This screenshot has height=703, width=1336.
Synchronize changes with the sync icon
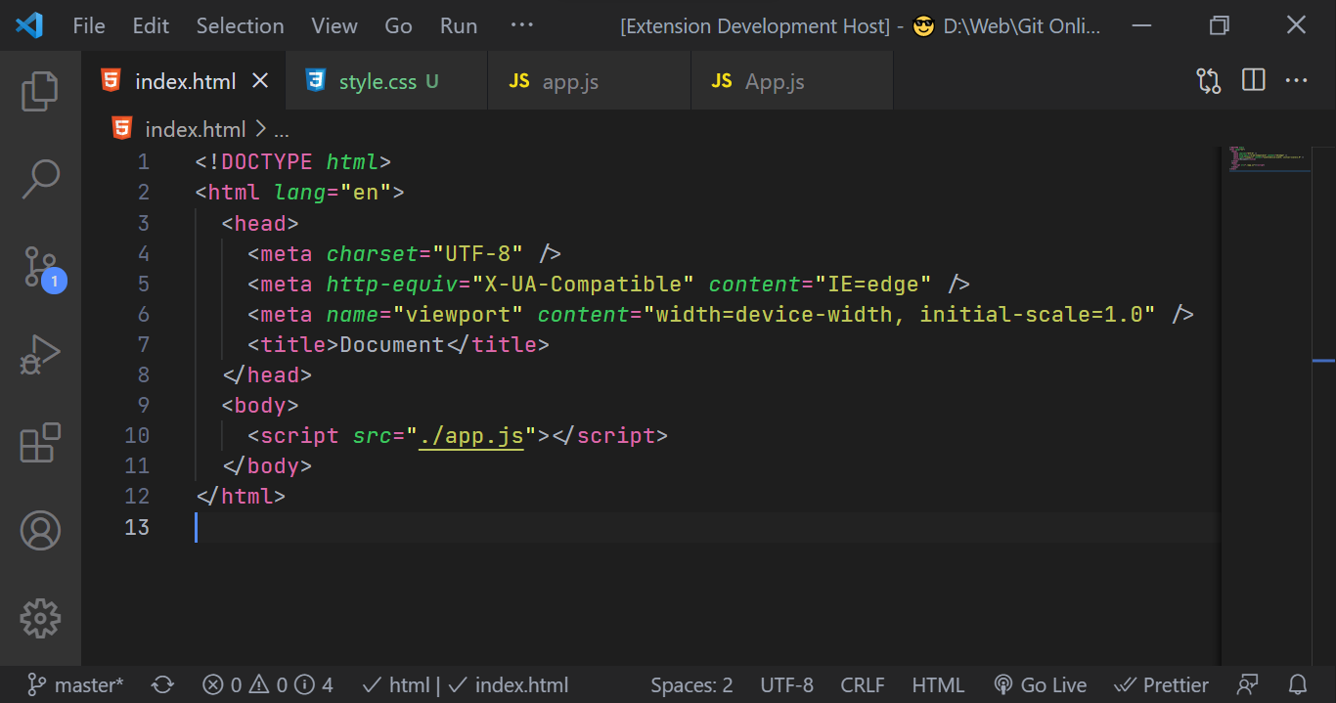coord(163,685)
